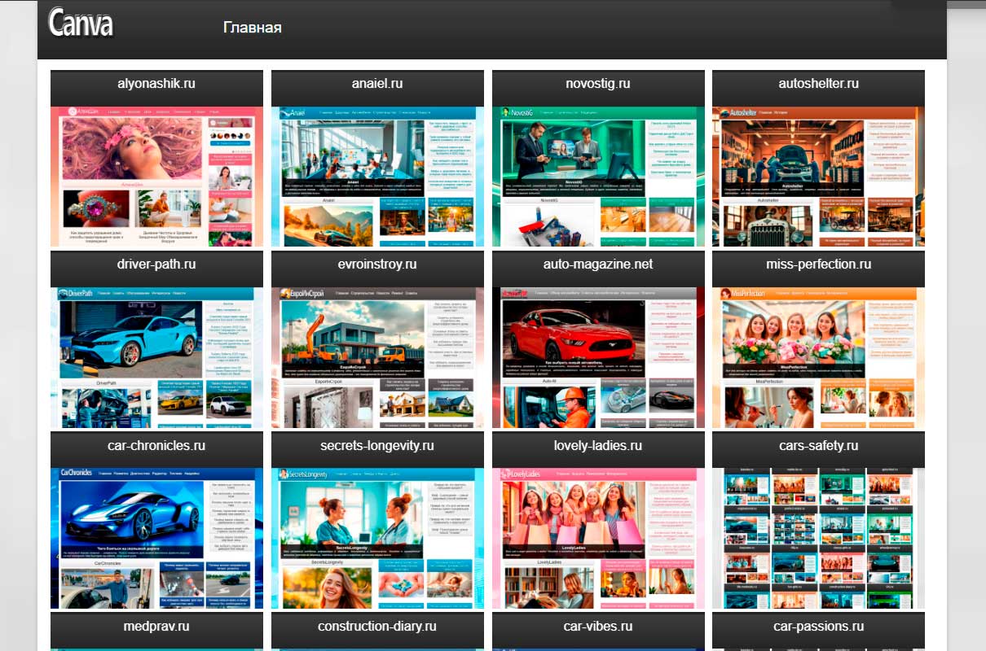Open the cars-safety.ru site link
986x651 pixels.
(x=818, y=446)
